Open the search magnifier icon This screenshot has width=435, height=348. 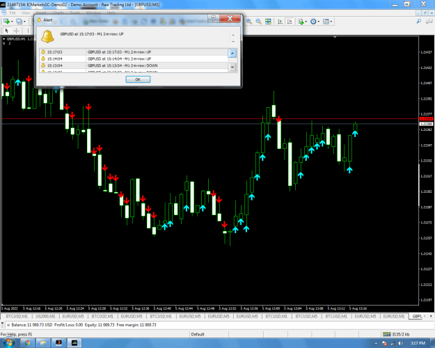(x=418, y=22)
